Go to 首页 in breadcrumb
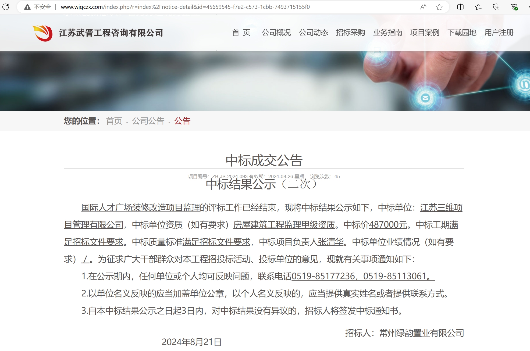Image resolution: width=530 pixels, height=351 pixels. click(x=114, y=121)
